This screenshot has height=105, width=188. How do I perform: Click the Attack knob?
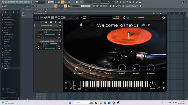136,68
